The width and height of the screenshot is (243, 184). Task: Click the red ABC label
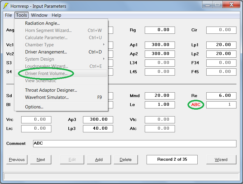(x=196, y=105)
